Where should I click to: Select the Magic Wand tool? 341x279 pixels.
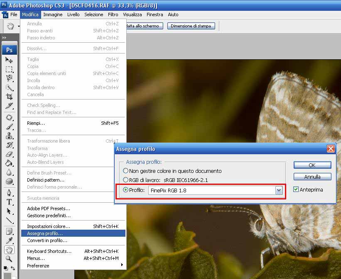9,87
